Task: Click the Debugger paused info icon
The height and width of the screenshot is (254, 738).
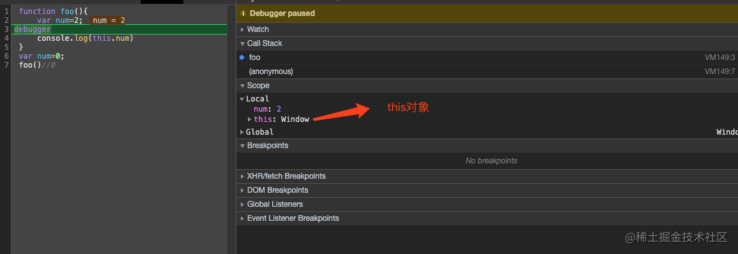Action: (x=243, y=13)
